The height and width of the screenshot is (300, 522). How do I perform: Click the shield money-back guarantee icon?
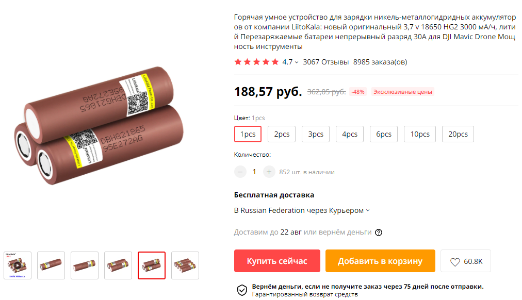[242, 290]
